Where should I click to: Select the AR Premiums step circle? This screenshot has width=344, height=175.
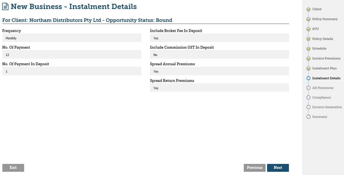[x=308, y=88]
